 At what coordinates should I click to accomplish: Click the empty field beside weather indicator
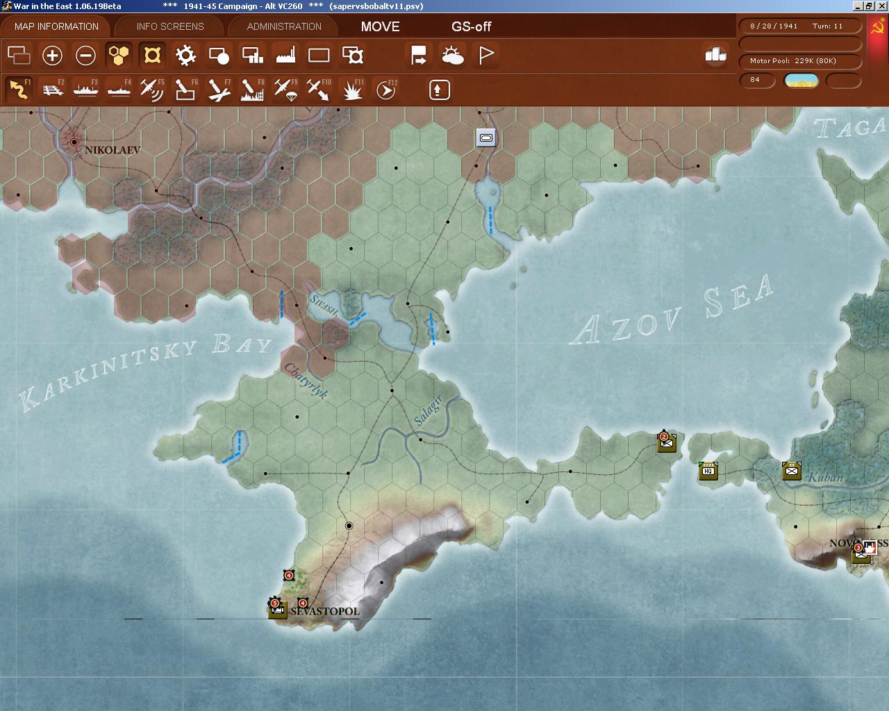[x=843, y=81]
